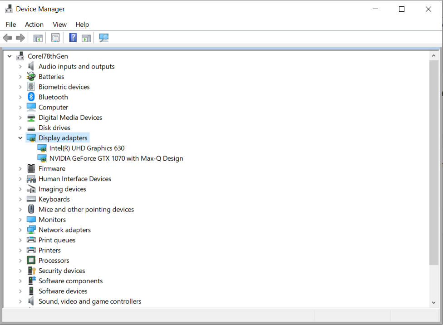Maximize the Device Manager window
The image size is (443, 325).
(x=401, y=9)
